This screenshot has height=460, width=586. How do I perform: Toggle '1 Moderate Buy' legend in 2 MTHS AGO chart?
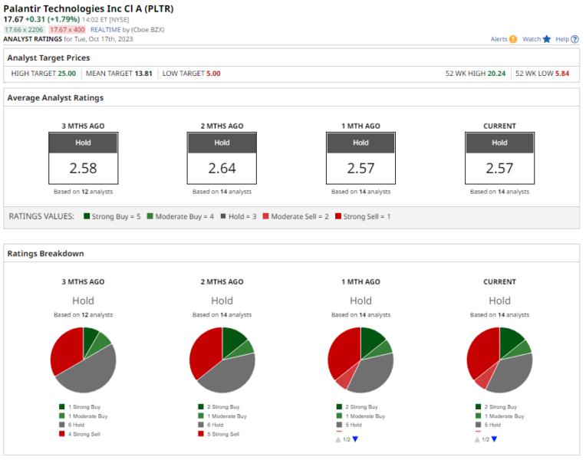pos(222,416)
